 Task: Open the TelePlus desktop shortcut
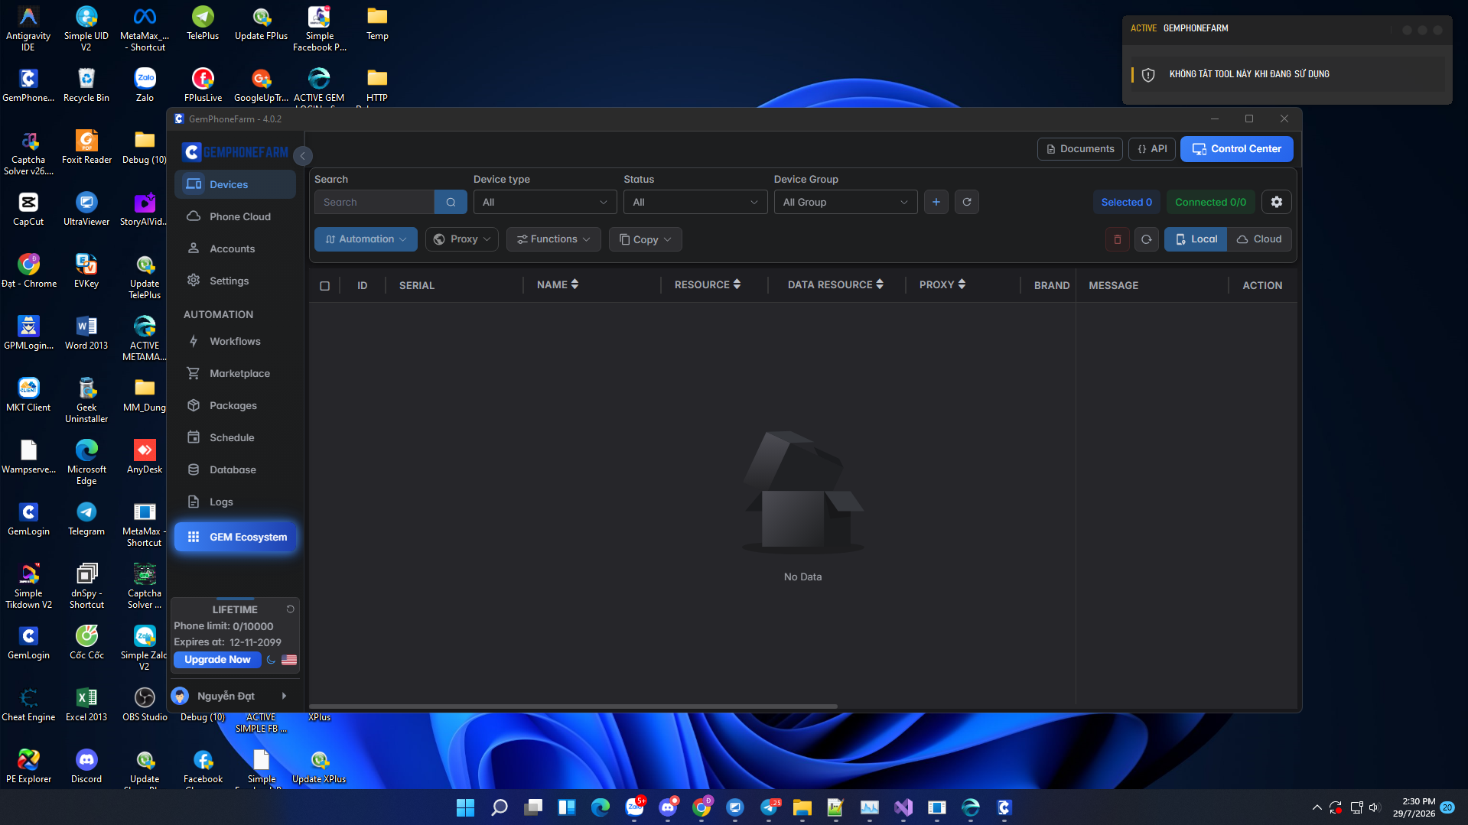(x=203, y=23)
